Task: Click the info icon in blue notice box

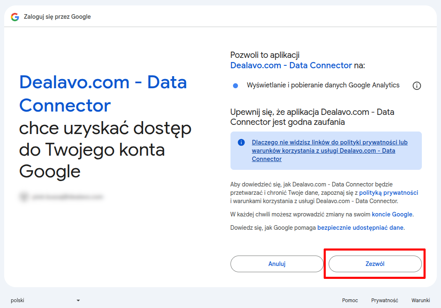Action: pyautogui.click(x=241, y=142)
